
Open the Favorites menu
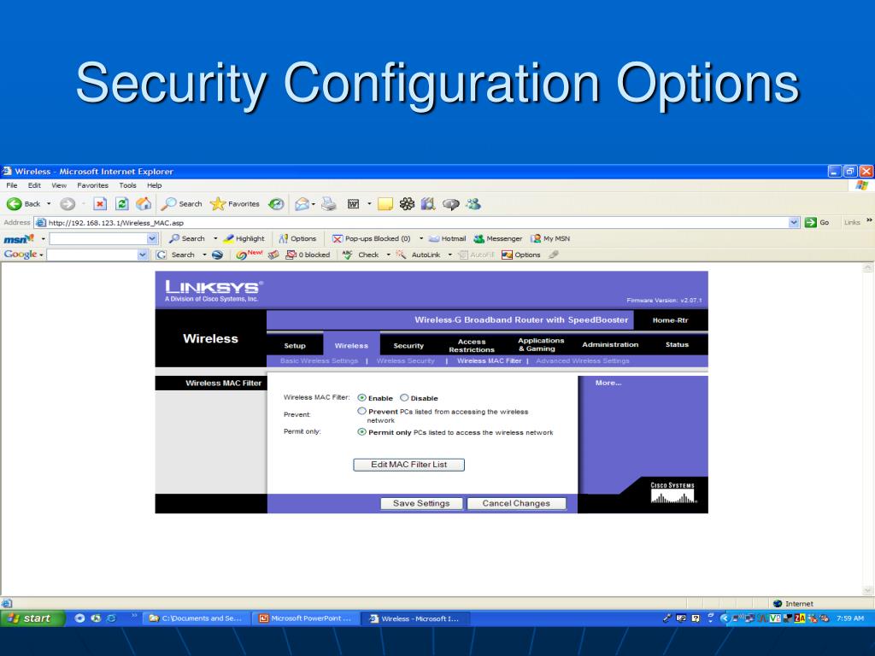click(x=92, y=185)
